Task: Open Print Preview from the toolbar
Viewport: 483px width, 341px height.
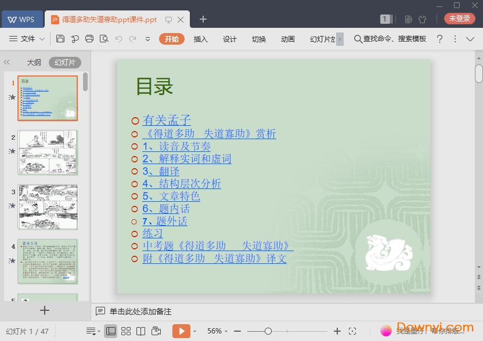Action: click(104, 39)
